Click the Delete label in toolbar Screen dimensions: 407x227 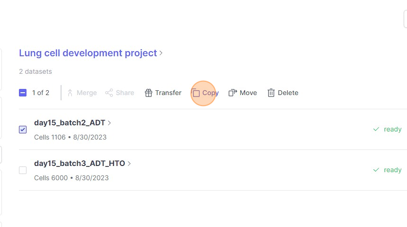click(x=288, y=93)
